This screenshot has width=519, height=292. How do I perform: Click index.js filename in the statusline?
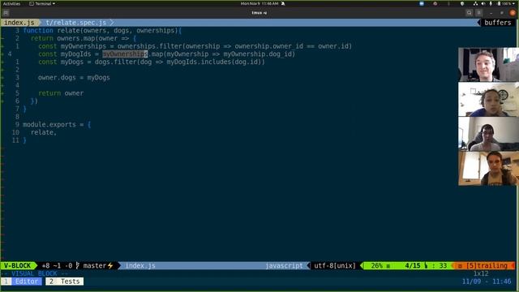(x=140, y=265)
